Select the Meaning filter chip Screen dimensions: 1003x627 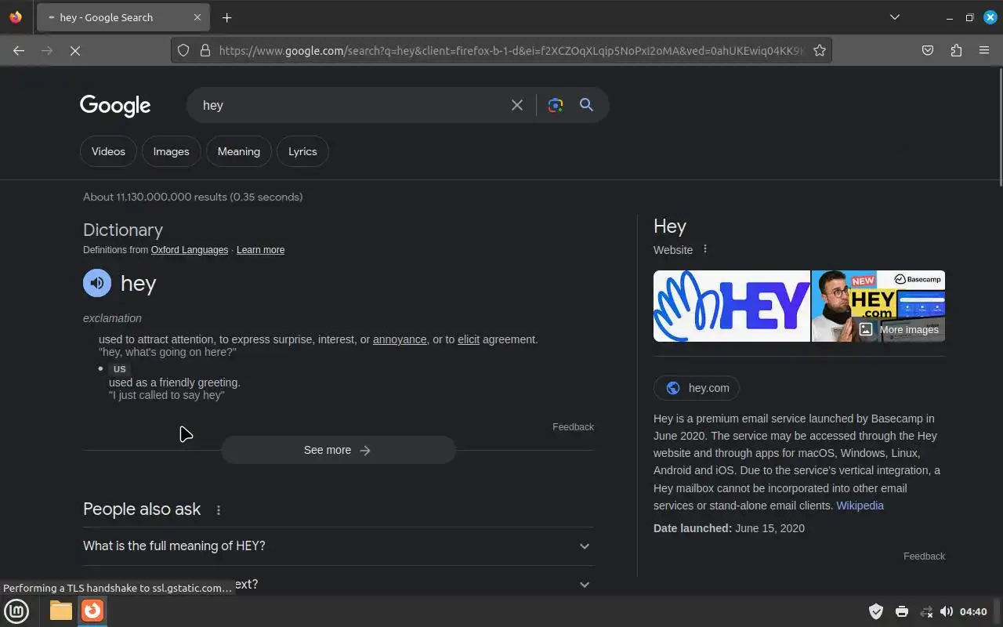click(239, 151)
